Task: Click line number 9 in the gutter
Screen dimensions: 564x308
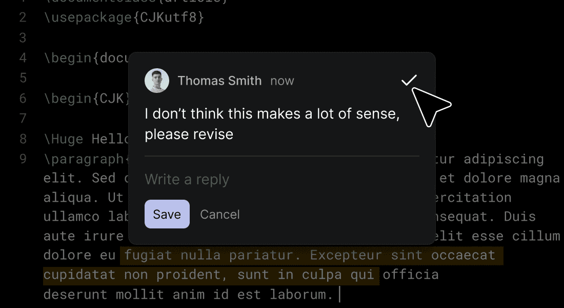Action: coord(23,159)
